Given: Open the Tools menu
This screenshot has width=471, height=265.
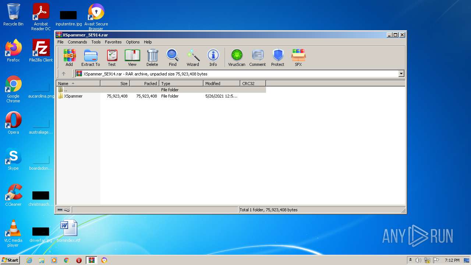Looking at the screenshot, I should pos(96,42).
